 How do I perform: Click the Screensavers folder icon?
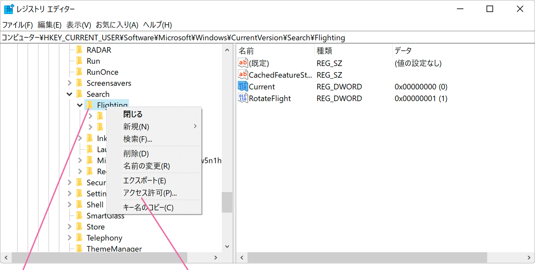(x=79, y=83)
